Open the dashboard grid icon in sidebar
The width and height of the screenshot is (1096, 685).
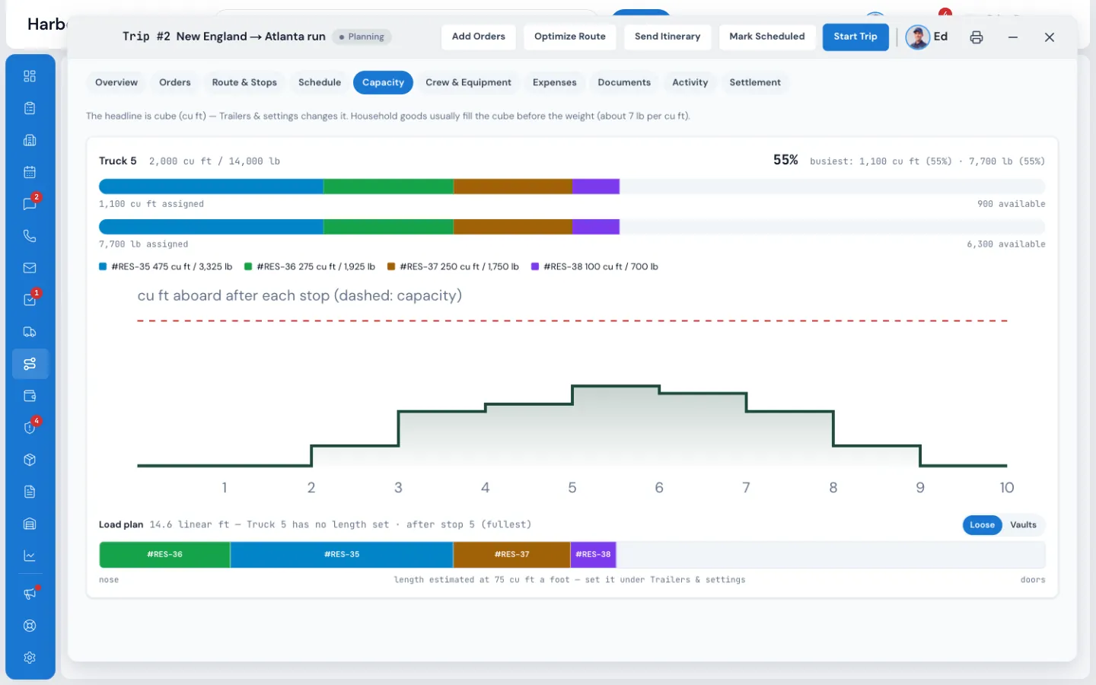(x=30, y=76)
